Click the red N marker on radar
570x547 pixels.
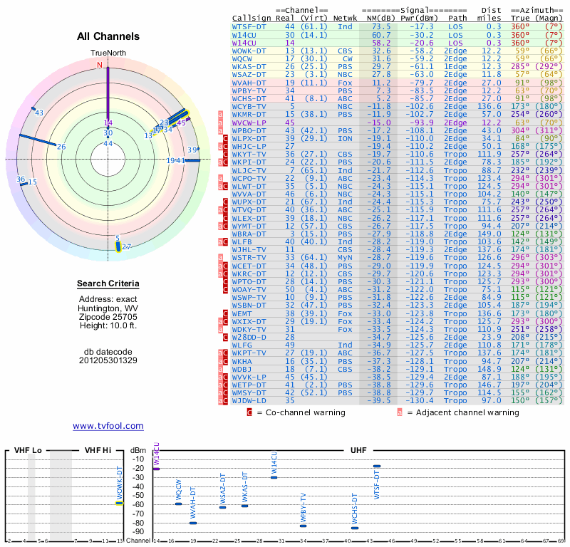(x=100, y=65)
